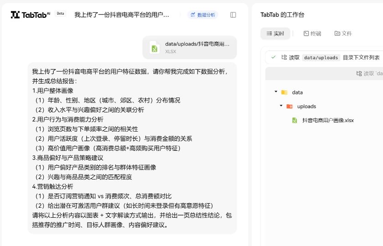Click the 兴趣与商品品类 line
This screenshot has width=383, height=246.
click(83, 177)
